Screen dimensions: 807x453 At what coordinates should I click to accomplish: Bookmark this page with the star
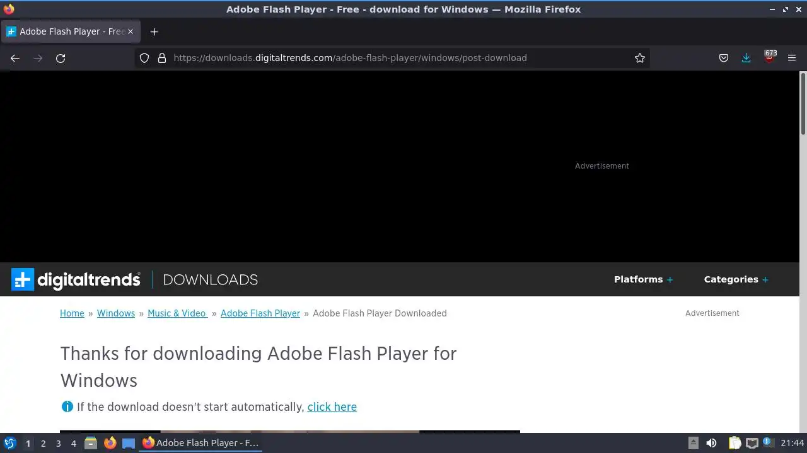coord(640,58)
